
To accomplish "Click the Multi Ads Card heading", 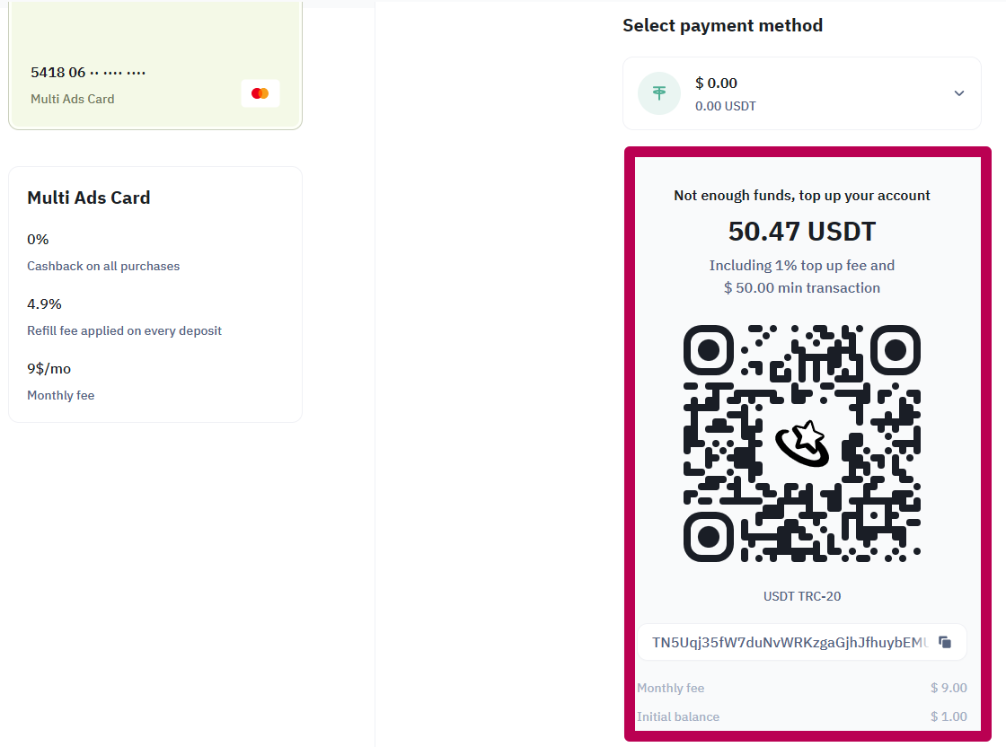I will [x=89, y=198].
